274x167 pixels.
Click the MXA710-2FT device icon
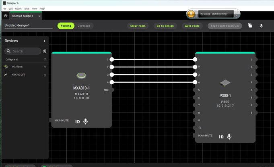tap(6, 75)
